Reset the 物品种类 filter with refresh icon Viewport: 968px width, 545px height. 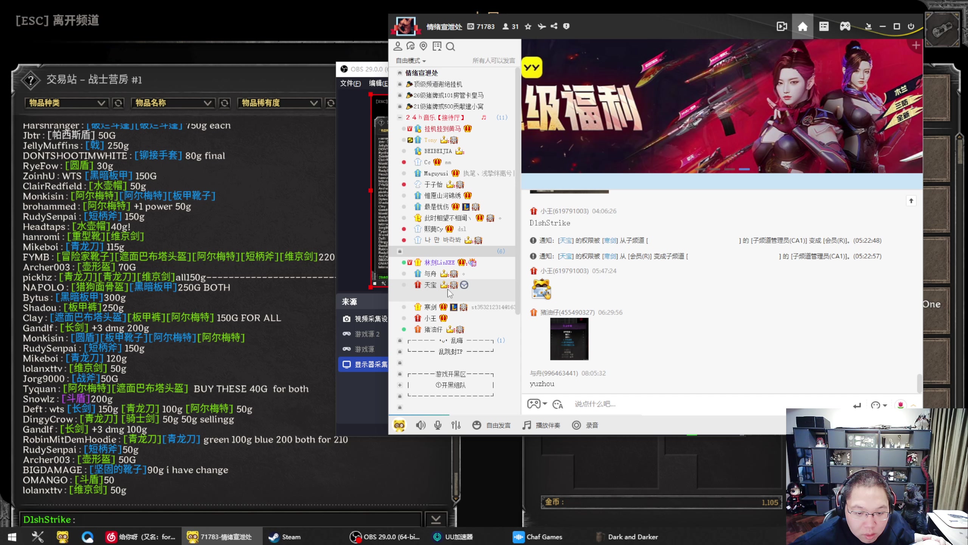pos(118,103)
